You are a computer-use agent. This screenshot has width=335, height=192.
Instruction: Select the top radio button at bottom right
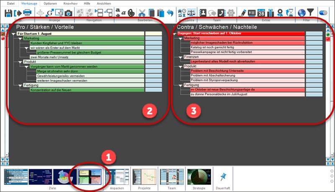coord(332,171)
